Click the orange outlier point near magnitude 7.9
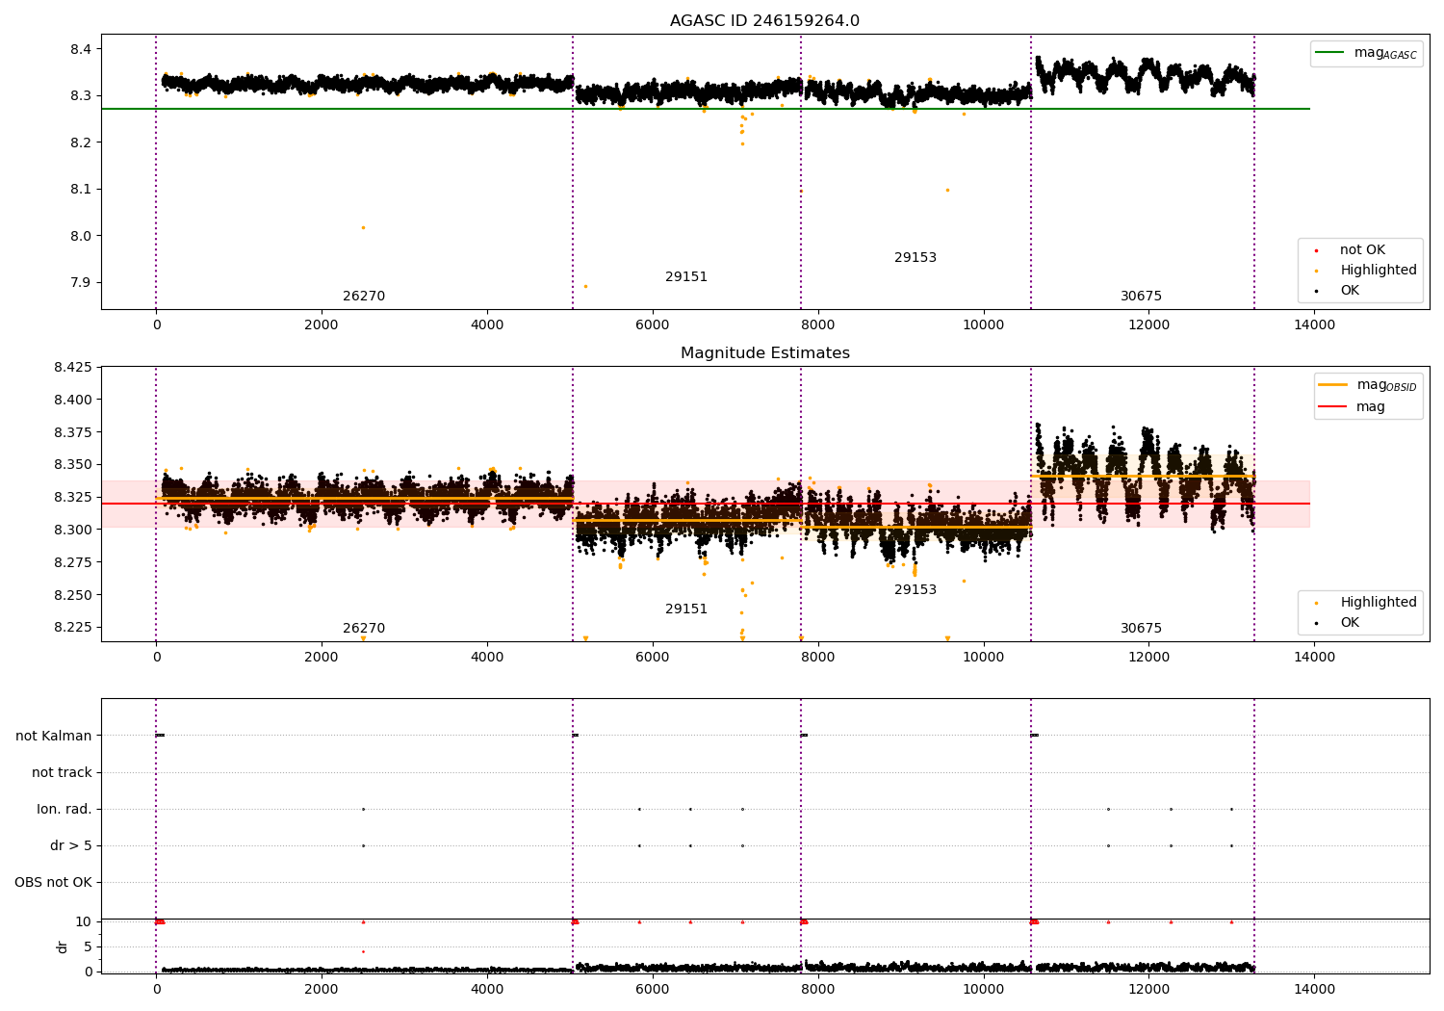 tap(585, 286)
